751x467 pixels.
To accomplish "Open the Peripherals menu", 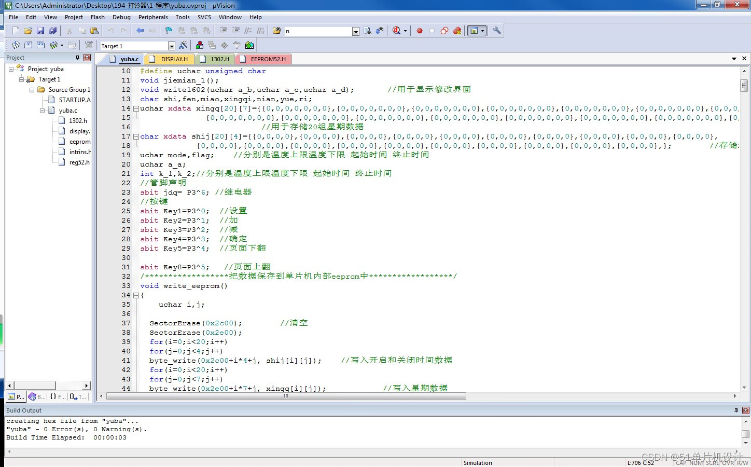I will click(153, 17).
